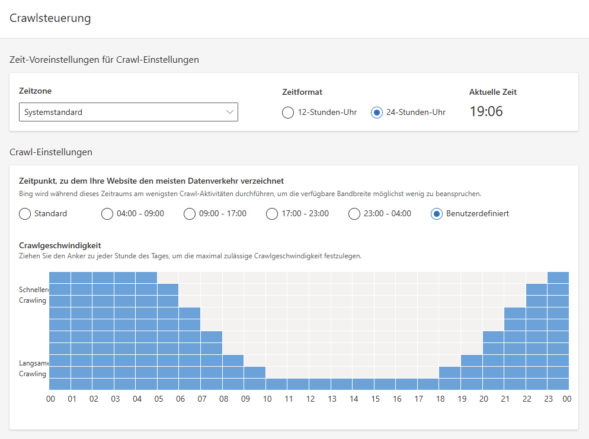Click the hour label 23 on the chart axis
589x439 pixels.
pos(549,399)
